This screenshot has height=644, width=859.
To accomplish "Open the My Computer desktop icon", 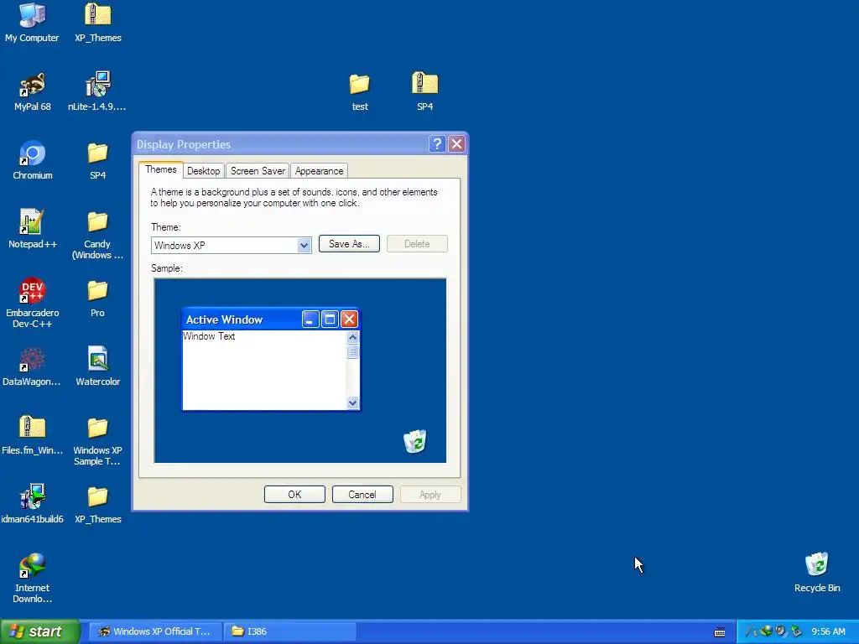I will point(33,22).
